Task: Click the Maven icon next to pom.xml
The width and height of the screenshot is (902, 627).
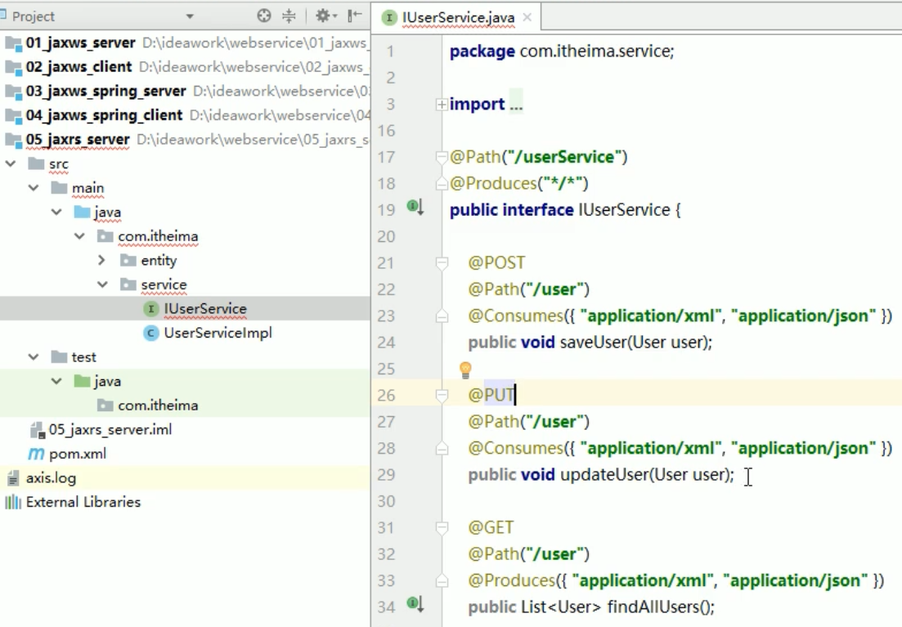Action: coord(36,454)
